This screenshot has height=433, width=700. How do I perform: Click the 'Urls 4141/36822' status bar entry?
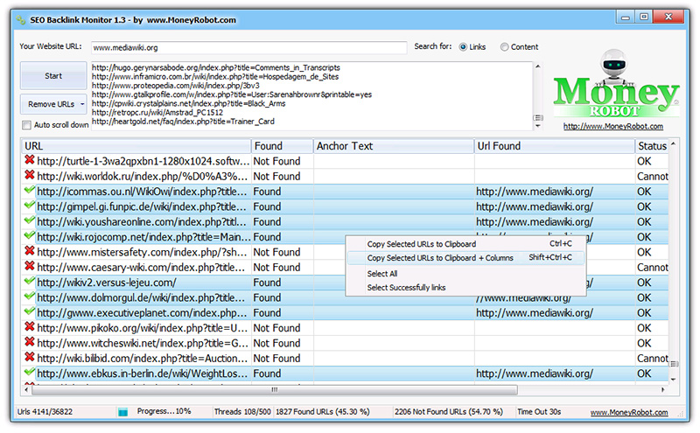[x=45, y=412]
